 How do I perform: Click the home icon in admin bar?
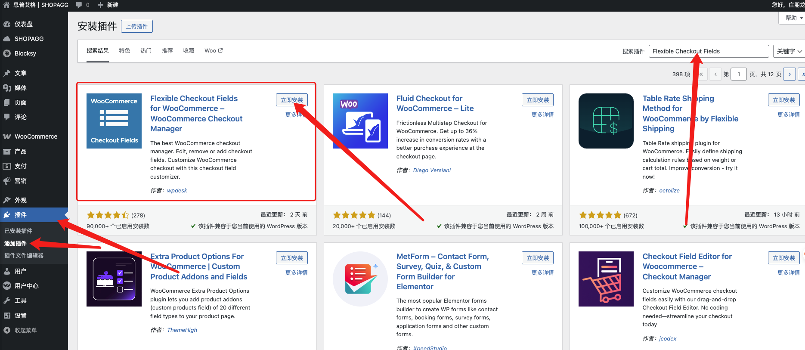click(x=6, y=5)
